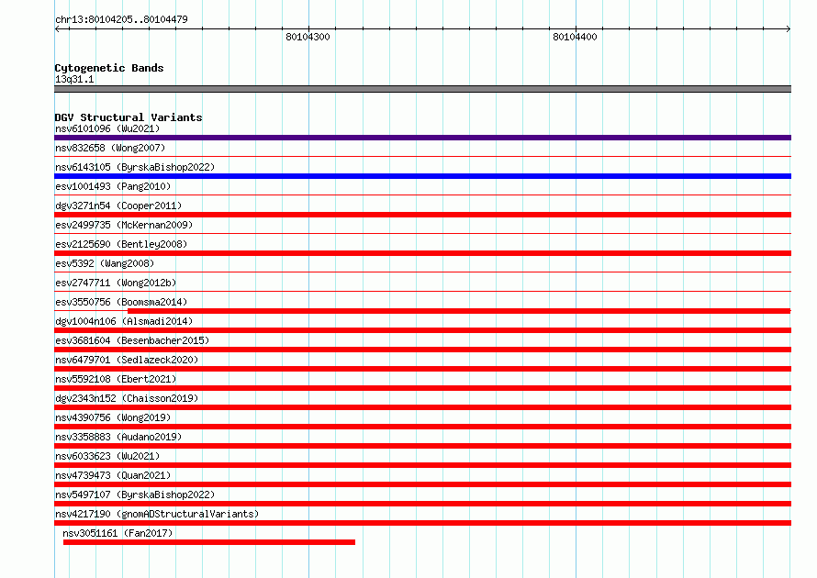The height and width of the screenshot is (578, 817).
Task: Click the esv5392 (Wang2008) label
Action: 105,263
